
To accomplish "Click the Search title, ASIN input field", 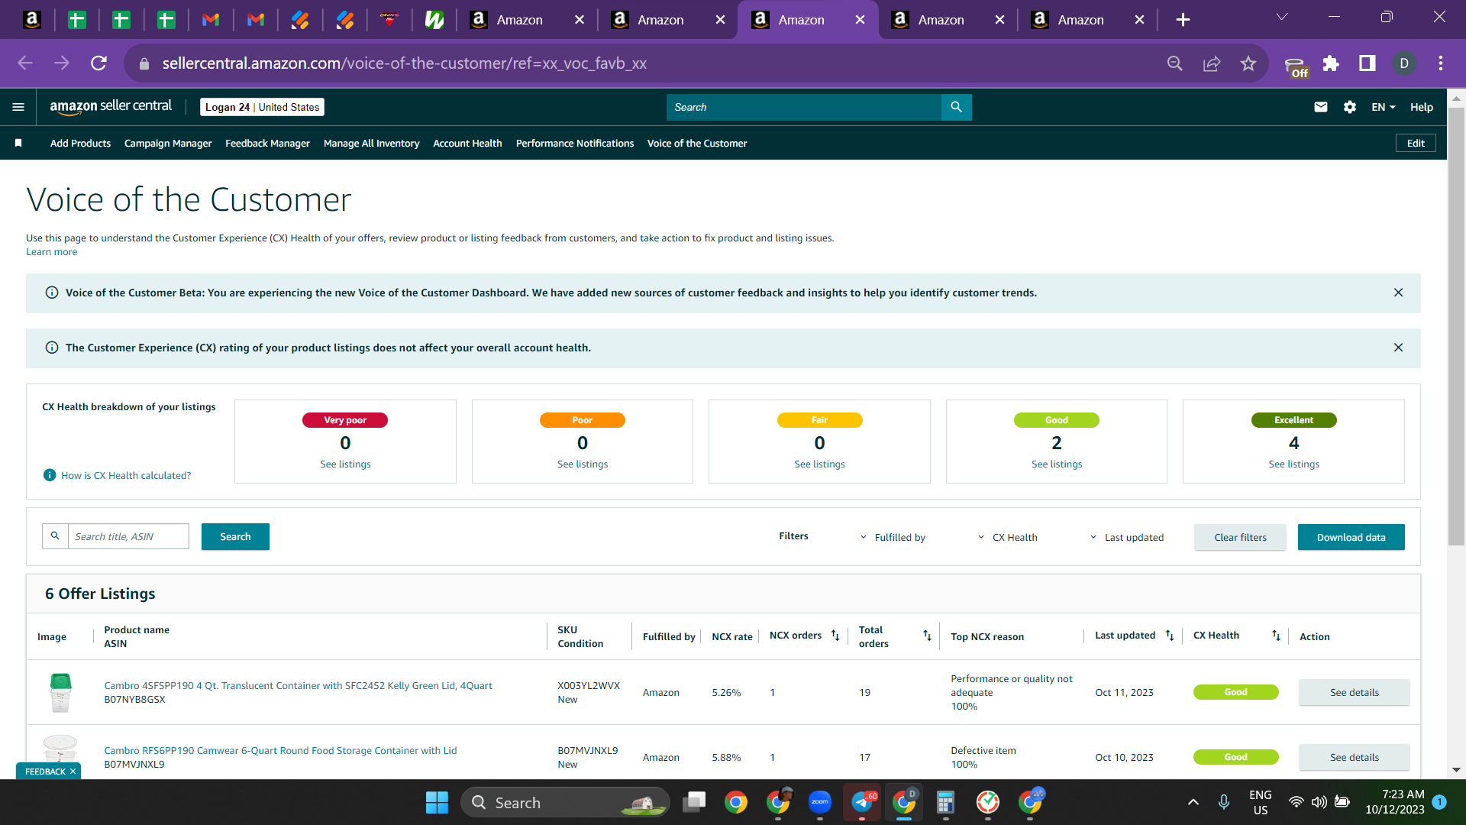I will coord(128,536).
